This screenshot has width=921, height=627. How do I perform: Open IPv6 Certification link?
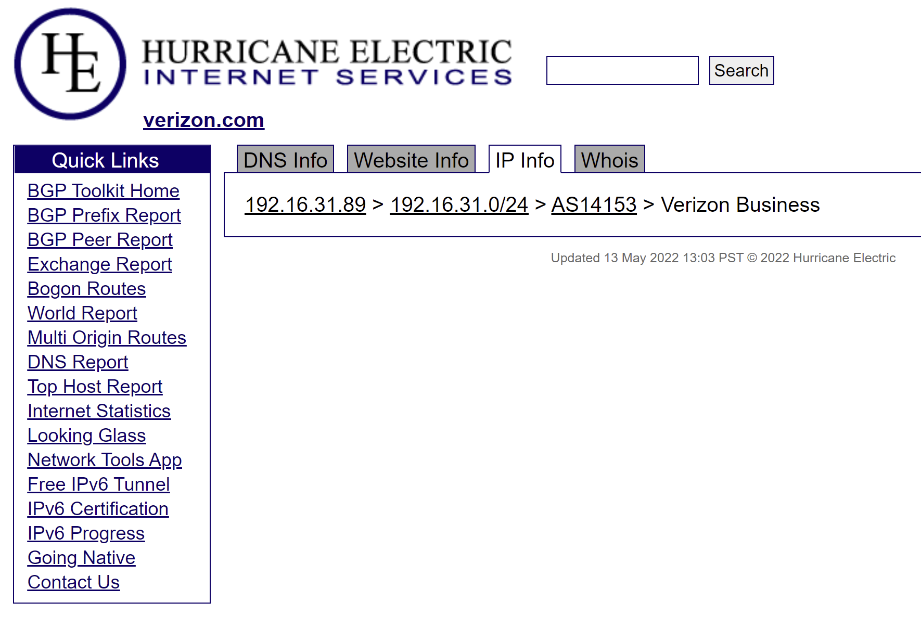pos(98,509)
